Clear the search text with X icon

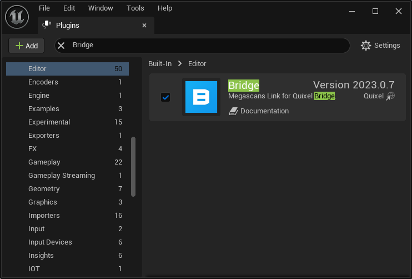point(62,46)
